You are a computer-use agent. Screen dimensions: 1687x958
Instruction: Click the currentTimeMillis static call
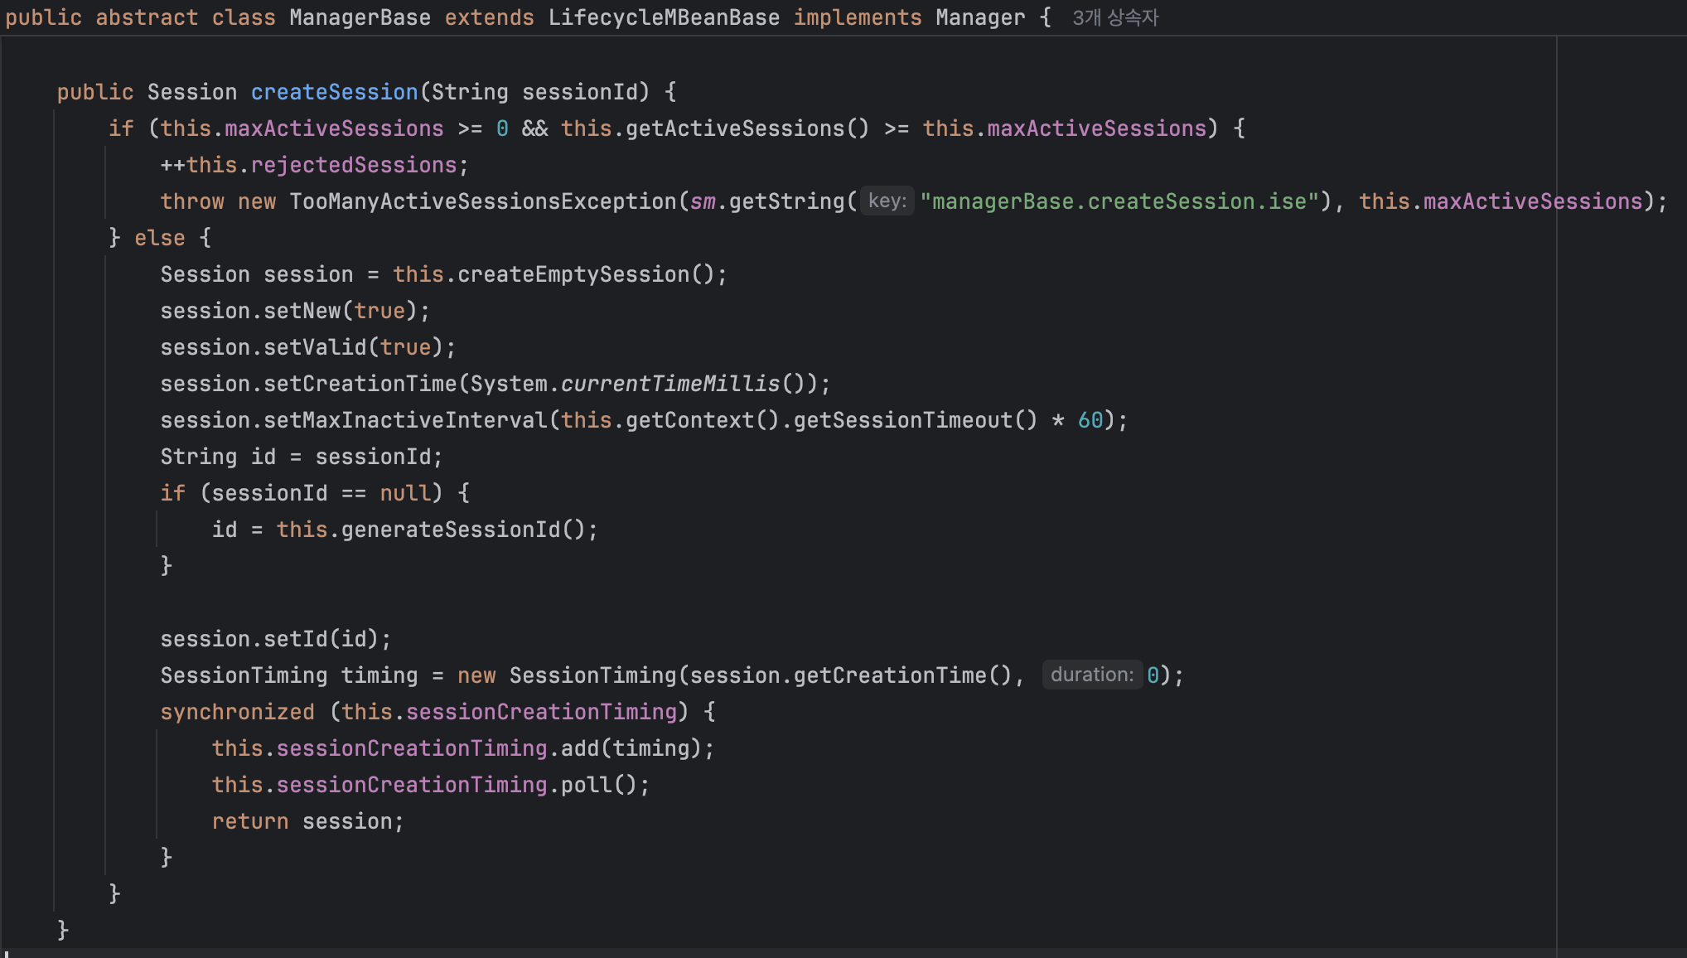coord(670,384)
